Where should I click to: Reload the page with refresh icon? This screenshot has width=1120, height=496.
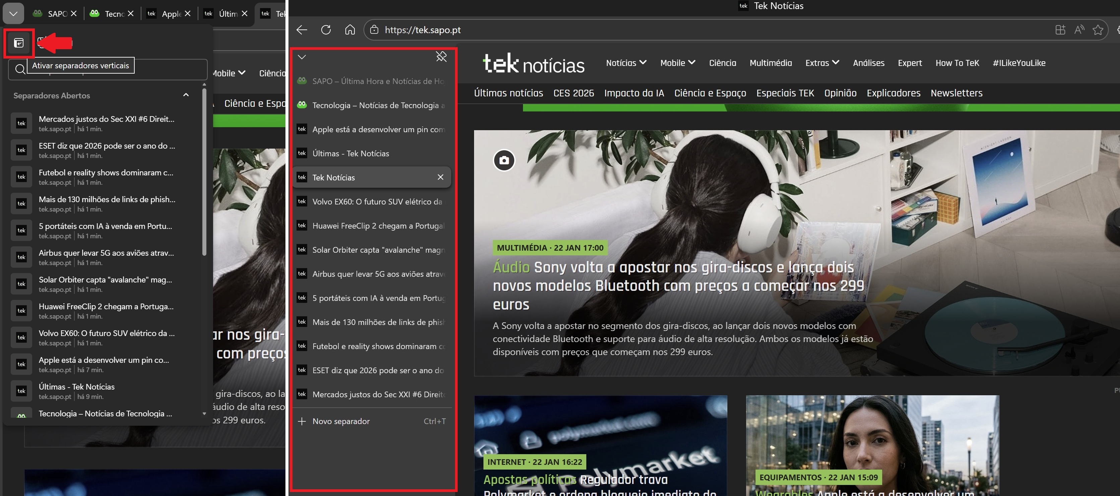pyautogui.click(x=326, y=29)
